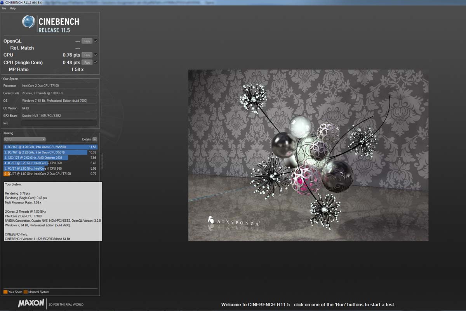Click the left panel resize handle
This screenshot has height=311, width=466.
pyautogui.click(x=102, y=160)
